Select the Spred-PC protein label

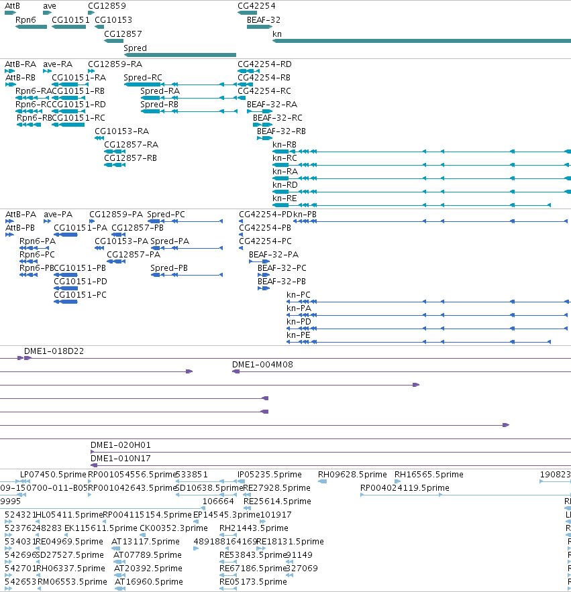point(166,215)
